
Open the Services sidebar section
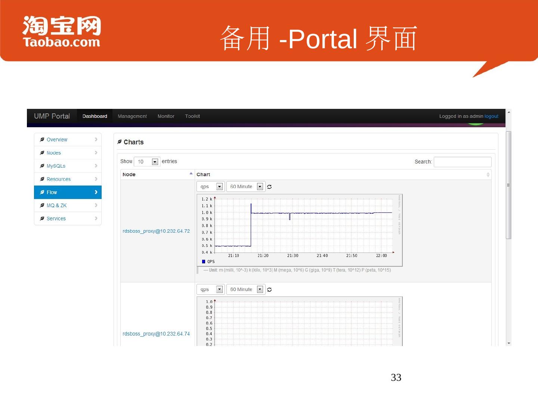[x=68, y=218]
